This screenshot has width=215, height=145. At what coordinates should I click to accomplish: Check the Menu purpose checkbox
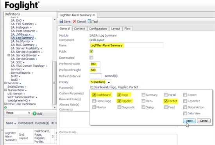(x=143, y=101)
